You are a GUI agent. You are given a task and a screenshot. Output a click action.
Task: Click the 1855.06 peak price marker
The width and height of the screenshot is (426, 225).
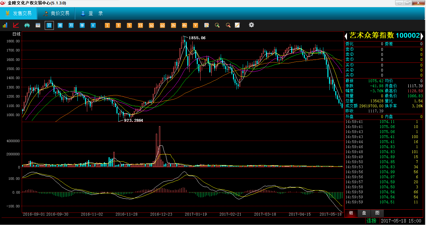(197, 38)
